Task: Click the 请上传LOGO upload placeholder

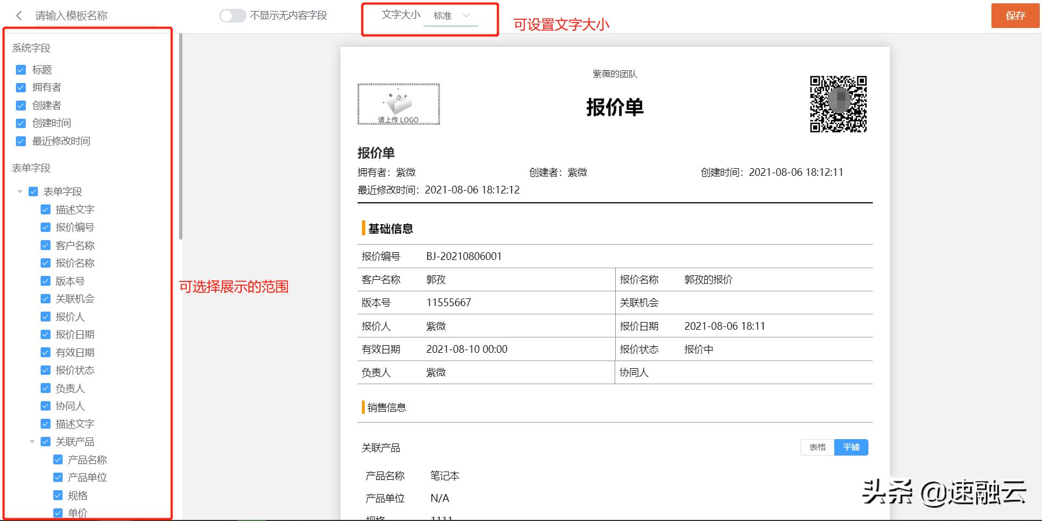Action: click(398, 104)
